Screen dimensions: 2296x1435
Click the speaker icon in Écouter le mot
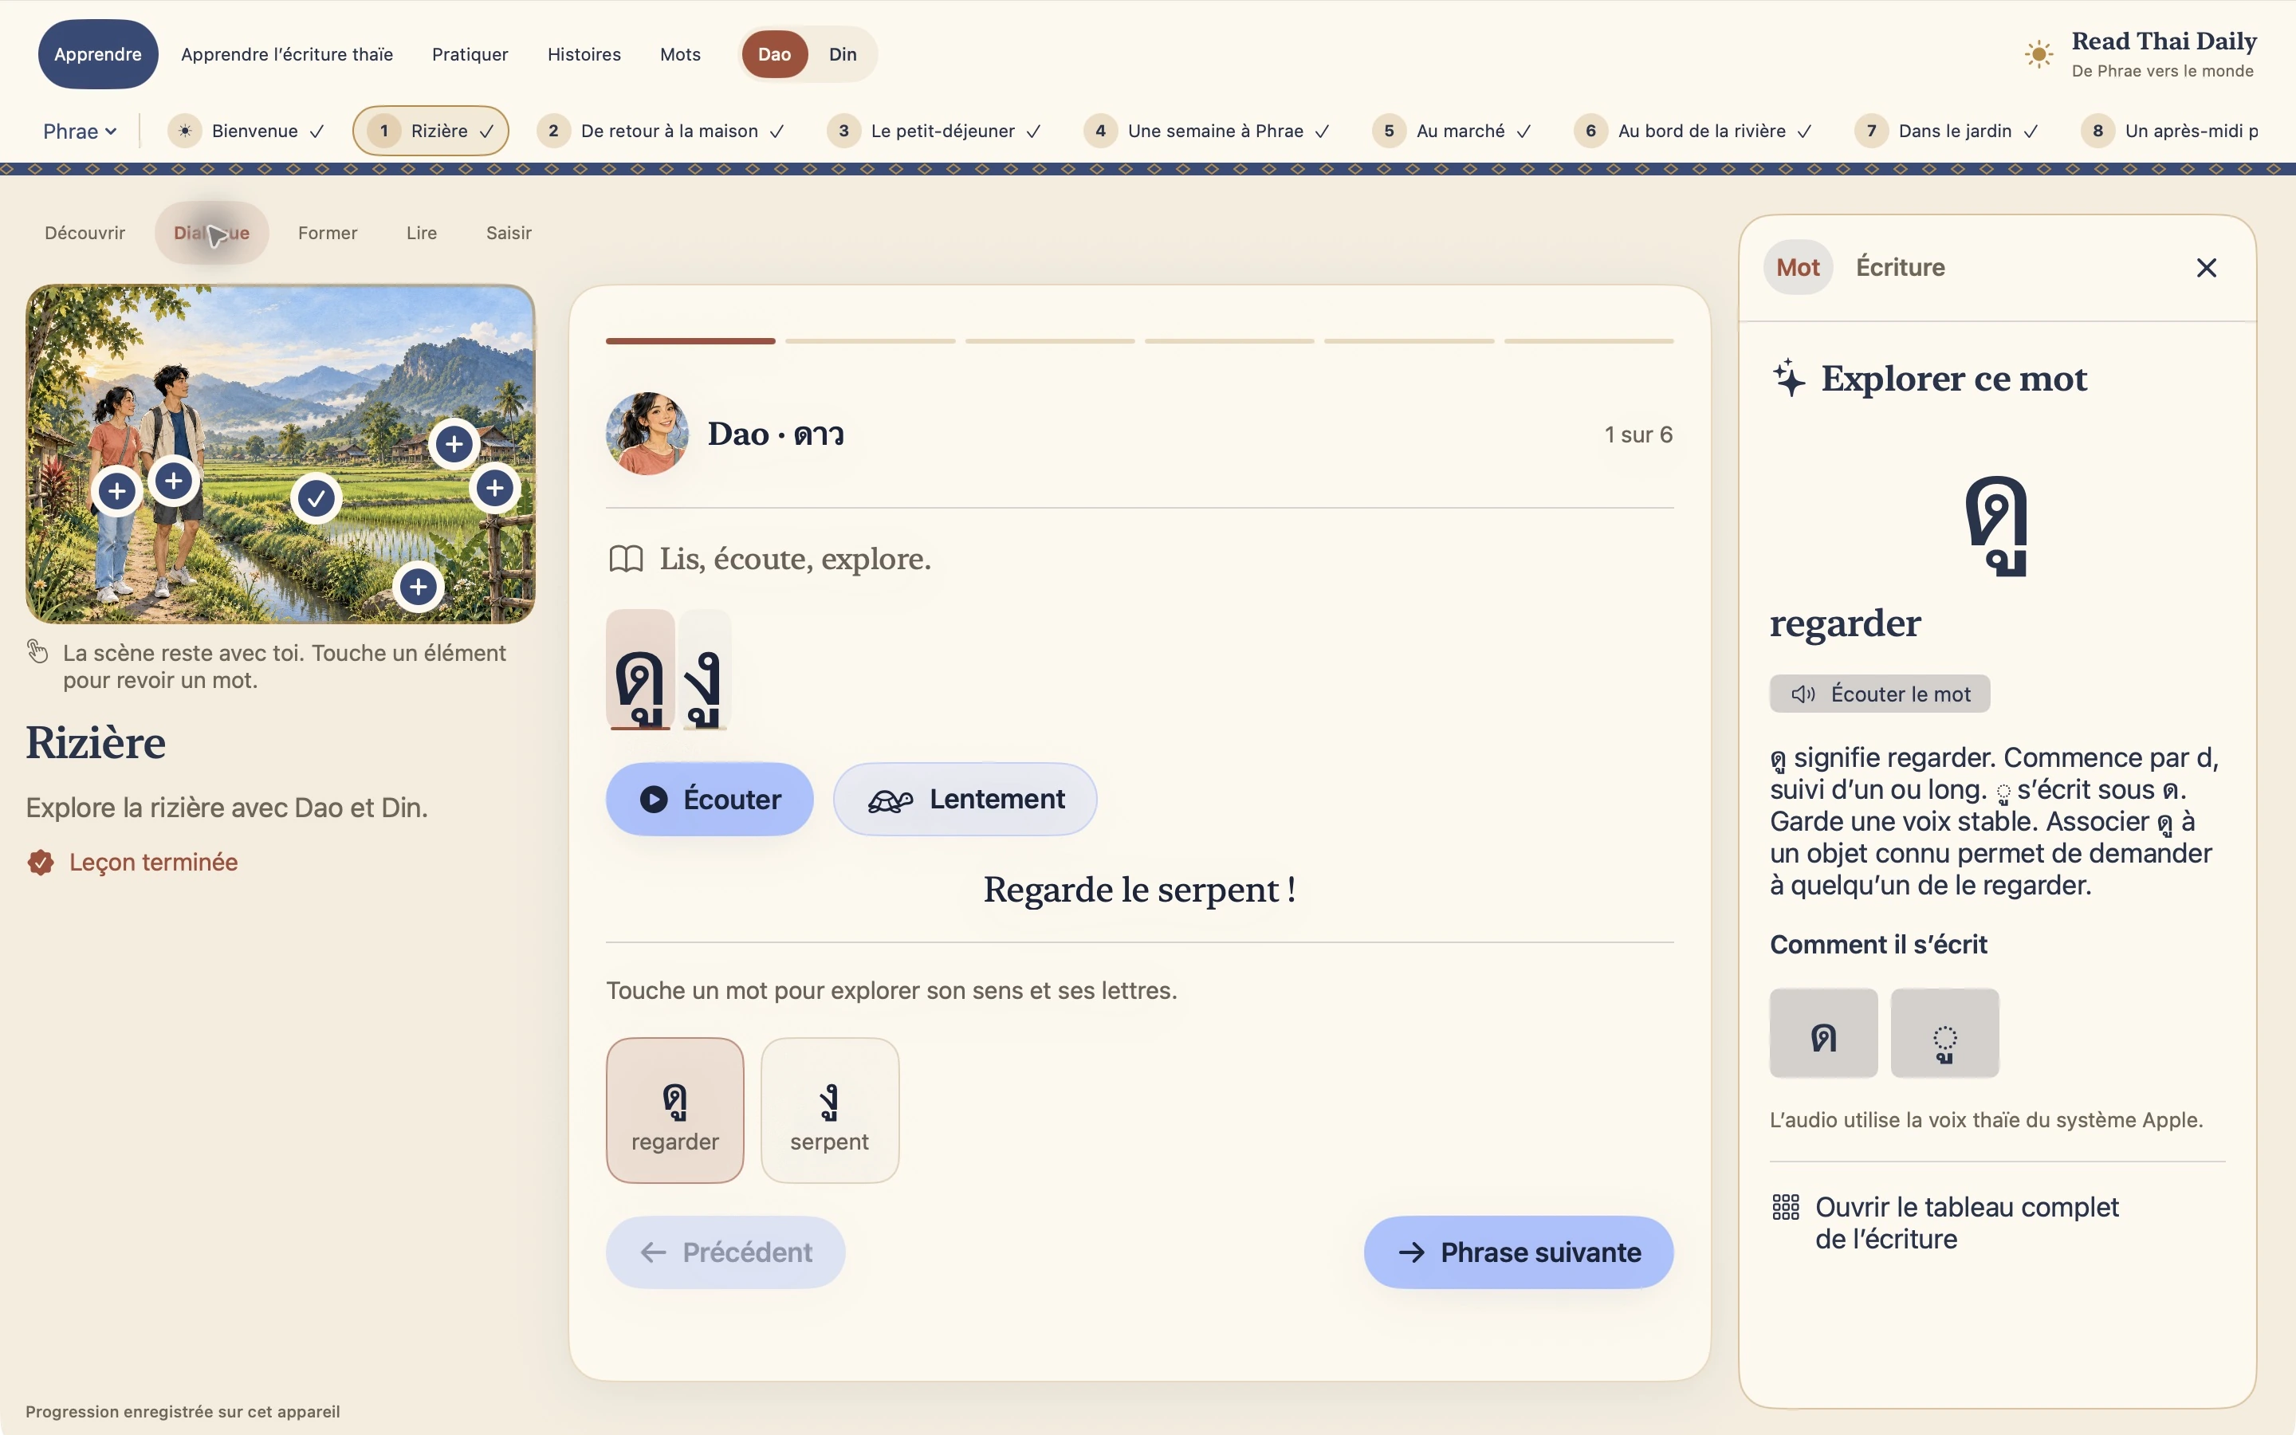click(1803, 694)
